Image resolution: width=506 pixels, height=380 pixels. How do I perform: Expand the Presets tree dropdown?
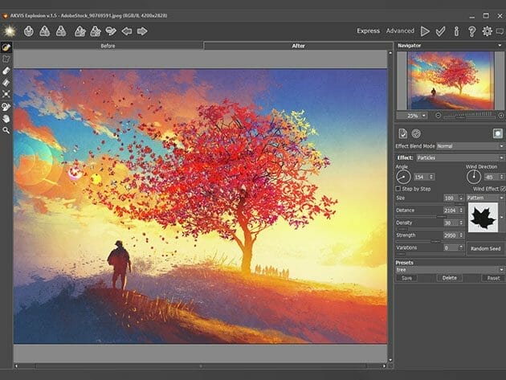click(x=449, y=269)
